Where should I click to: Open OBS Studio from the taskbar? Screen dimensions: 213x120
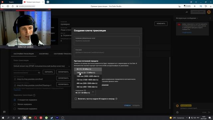63,118
